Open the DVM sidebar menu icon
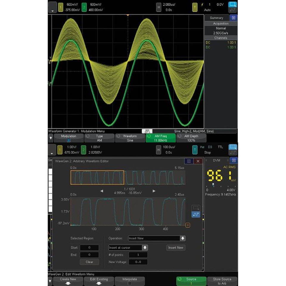Screen dimensions: 286x286 234,160
